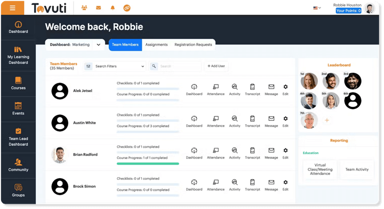Open Brian Radford's Transcript
Viewport: 384px width, 209px height.
pyautogui.click(x=252, y=153)
